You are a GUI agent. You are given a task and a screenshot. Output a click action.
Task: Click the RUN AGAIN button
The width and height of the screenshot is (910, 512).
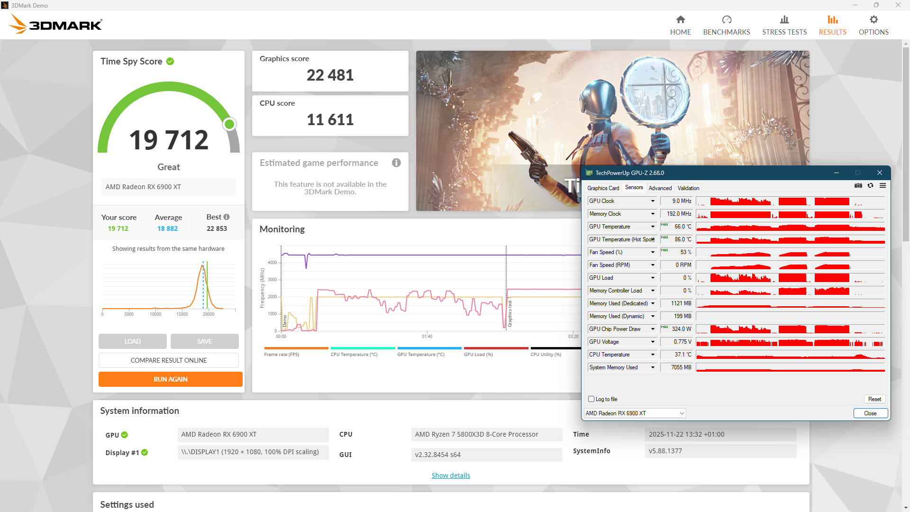pos(170,379)
